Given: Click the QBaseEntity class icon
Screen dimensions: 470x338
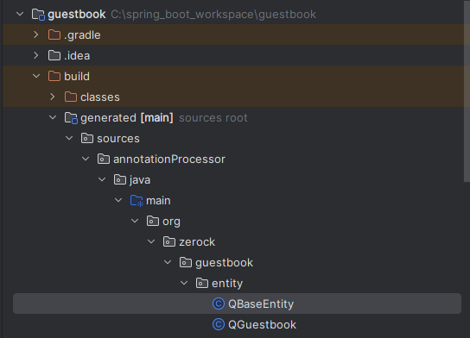Looking at the screenshot, I should tap(219, 304).
